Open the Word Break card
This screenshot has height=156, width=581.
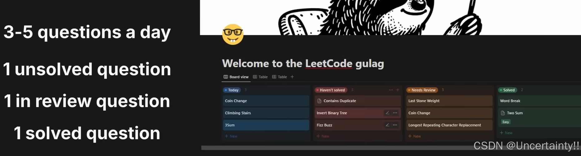[539, 101]
